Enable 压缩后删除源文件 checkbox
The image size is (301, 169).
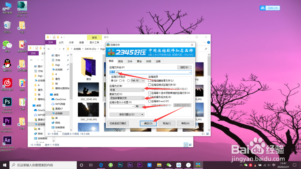point(150,80)
